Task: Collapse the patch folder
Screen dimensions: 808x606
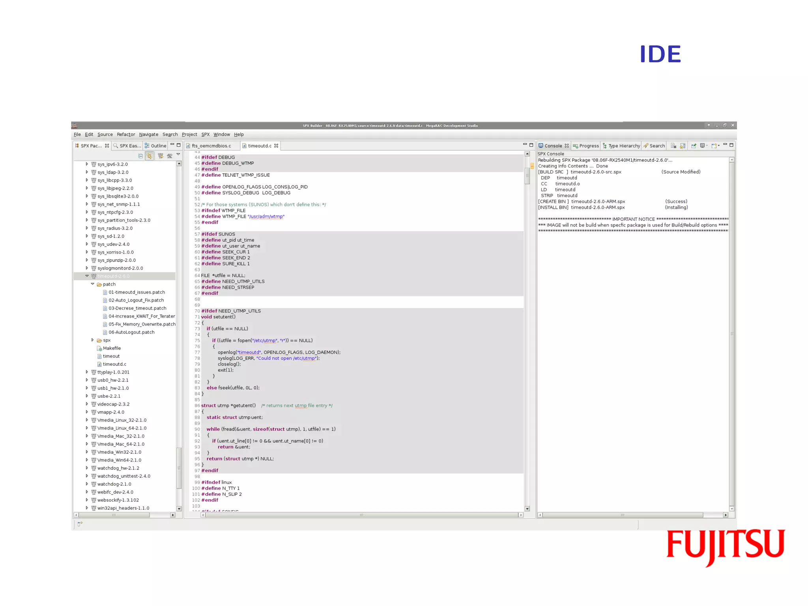Action: pos(93,284)
